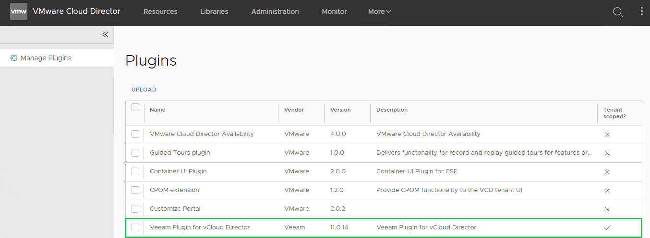Viewport: 650px width, 238px height.
Task: Sort plugins by Version column header
Action: pos(340,110)
